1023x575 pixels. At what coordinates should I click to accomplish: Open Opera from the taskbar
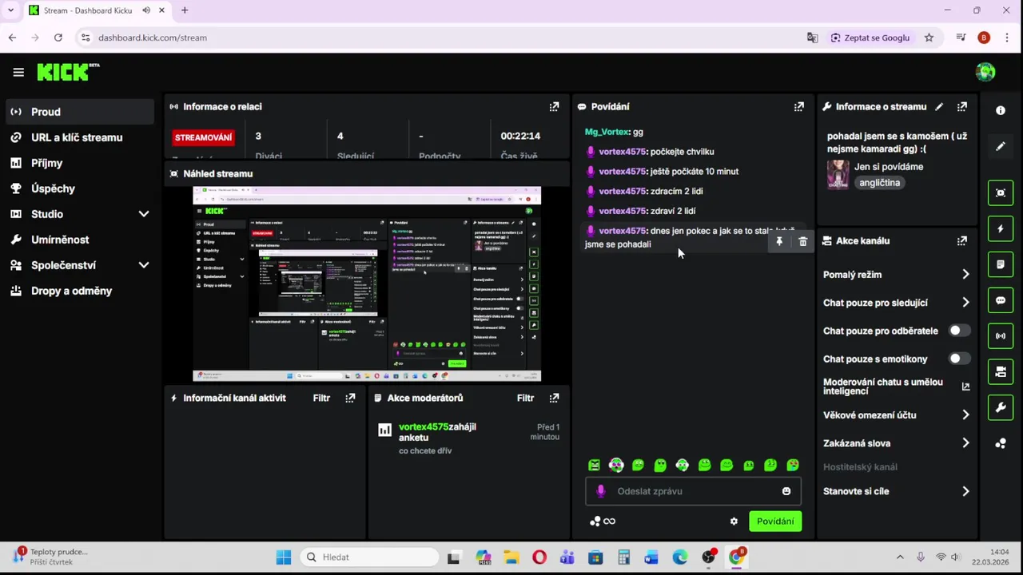(x=539, y=557)
